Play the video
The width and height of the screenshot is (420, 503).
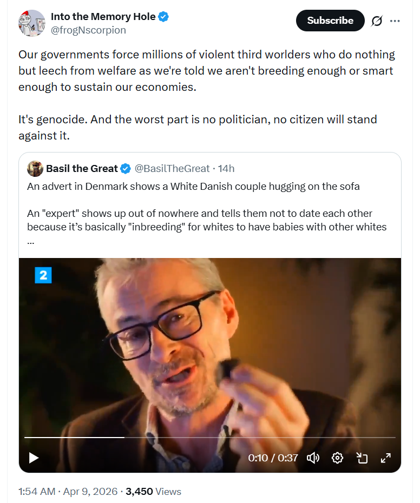coord(34,458)
